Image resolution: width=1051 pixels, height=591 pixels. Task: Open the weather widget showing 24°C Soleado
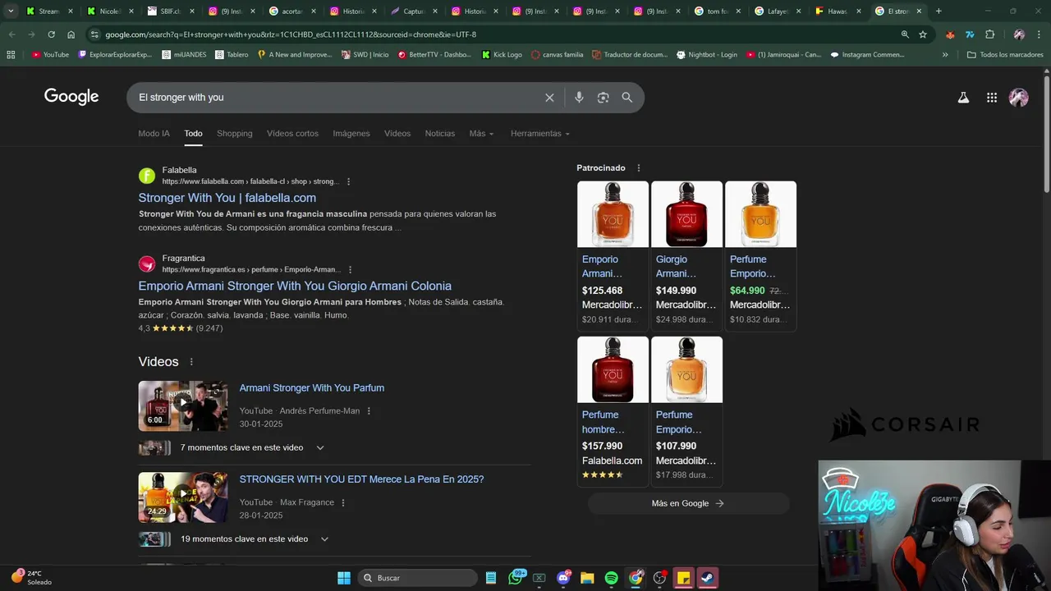[33, 578]
